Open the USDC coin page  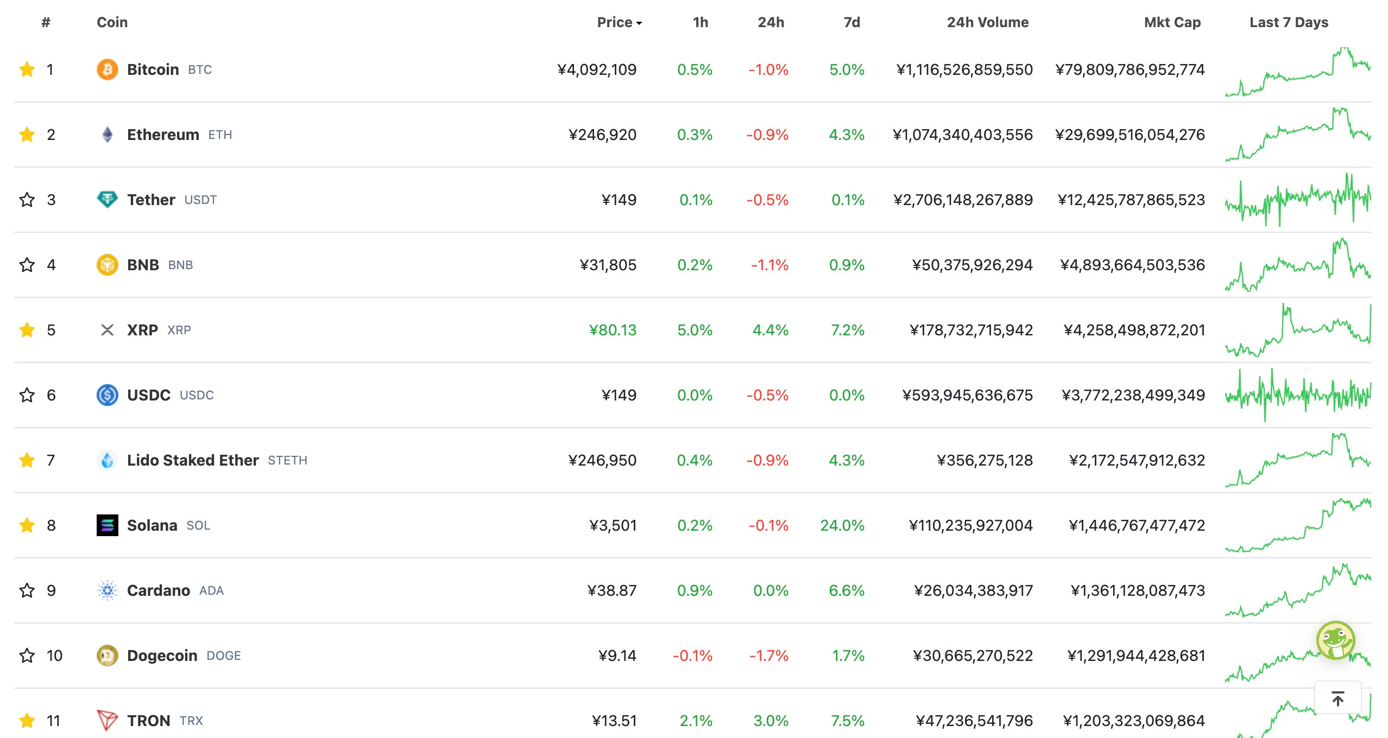pos(149,395)
